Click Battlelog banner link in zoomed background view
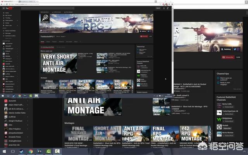 coord(226,49)
